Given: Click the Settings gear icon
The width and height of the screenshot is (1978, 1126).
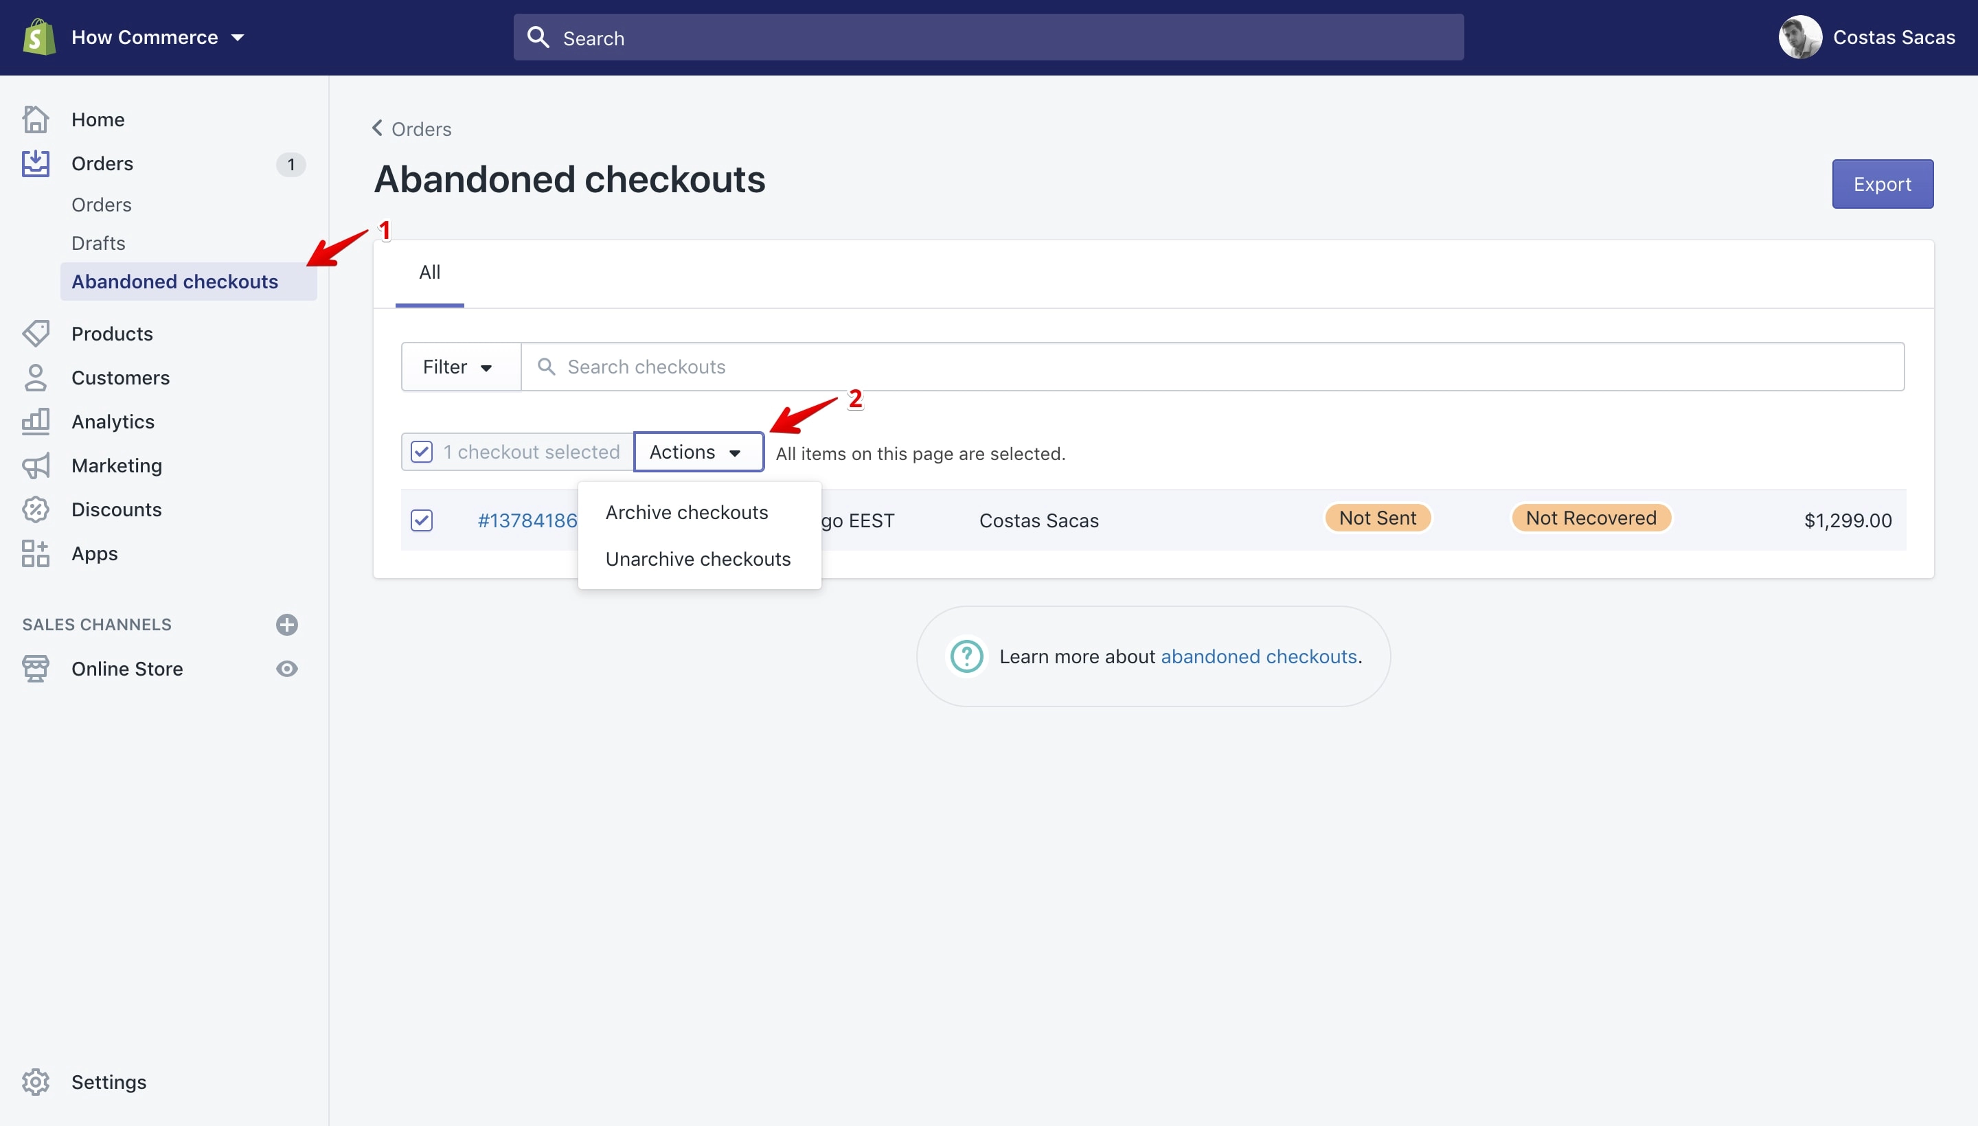Looking at the screenshot, I should point(36,1082).
